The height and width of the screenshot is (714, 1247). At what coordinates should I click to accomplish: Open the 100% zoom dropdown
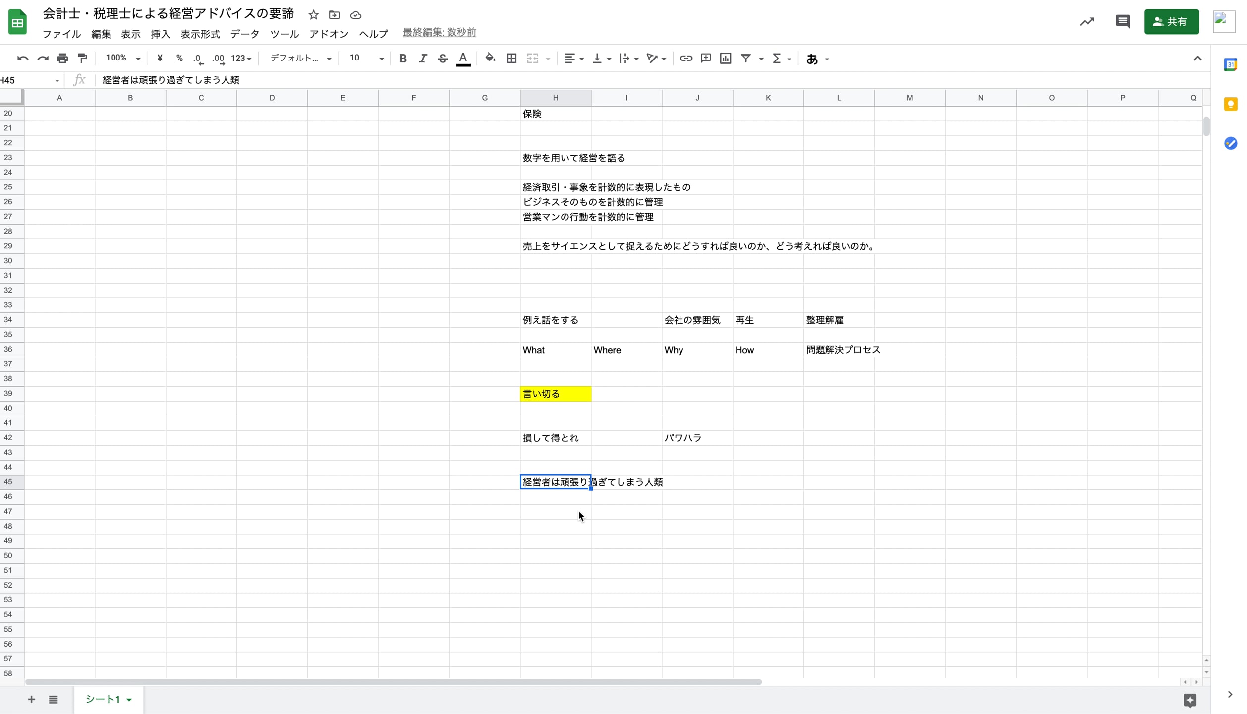[x=122, y=58]
